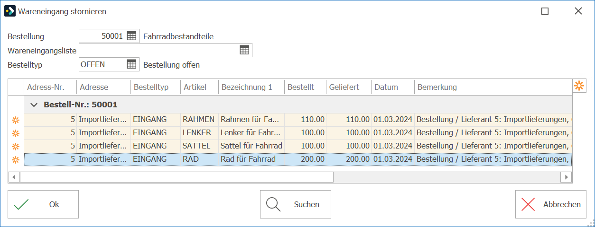Confirm with the Ok button
Image resolution: width=595 pixels, height=227 pixels.
coord(43,204)
